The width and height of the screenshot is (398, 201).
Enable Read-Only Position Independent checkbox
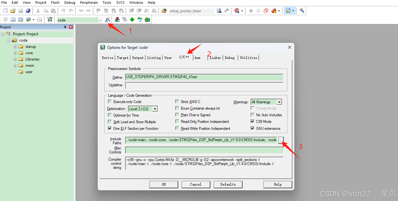click(177, 121)
